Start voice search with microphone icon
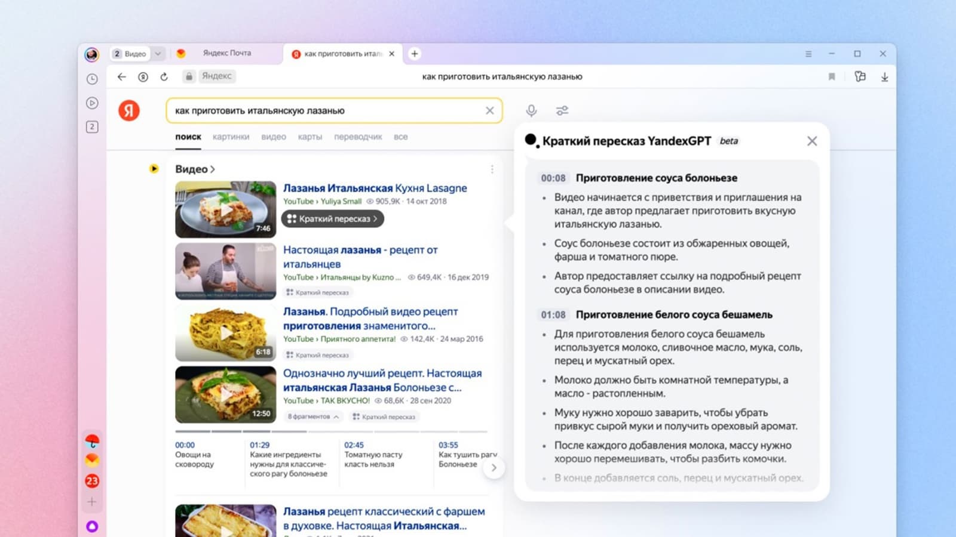 pyautogui.click(x=531, y=110)
